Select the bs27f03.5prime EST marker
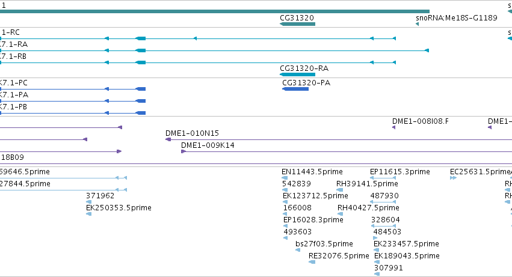This screenshot has height=277, width=512. tap(298, 250)
